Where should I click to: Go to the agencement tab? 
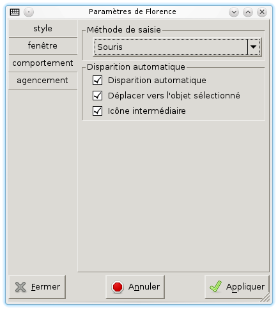click(x=43, y=81)
